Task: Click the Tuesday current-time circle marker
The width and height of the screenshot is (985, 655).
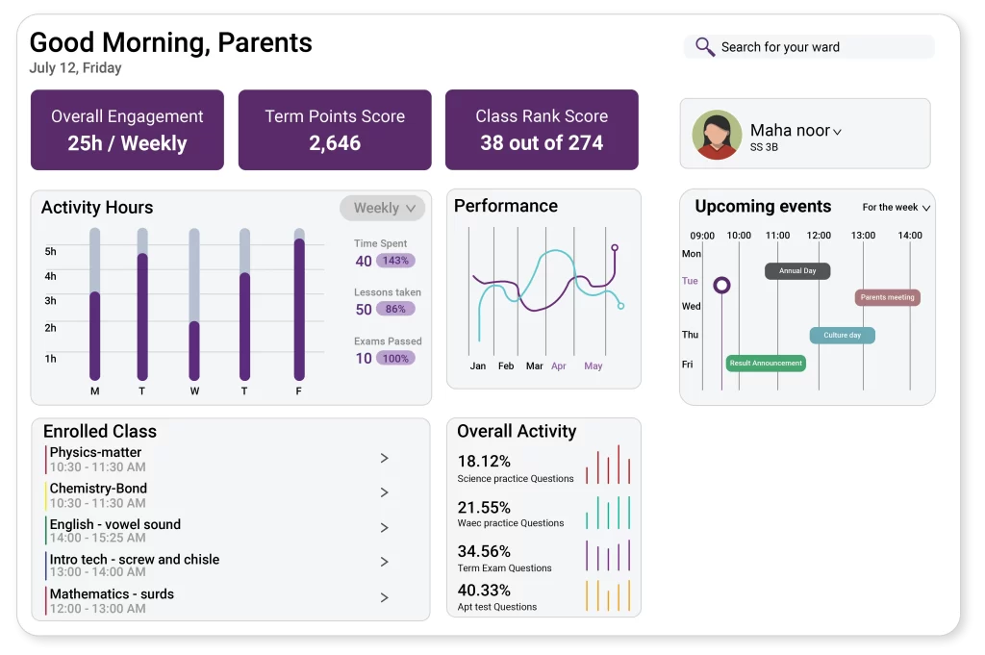Action: point(721,286)
